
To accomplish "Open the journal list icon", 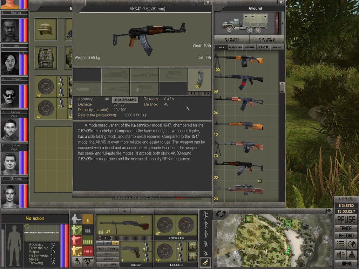I will [x=340, y=244].
